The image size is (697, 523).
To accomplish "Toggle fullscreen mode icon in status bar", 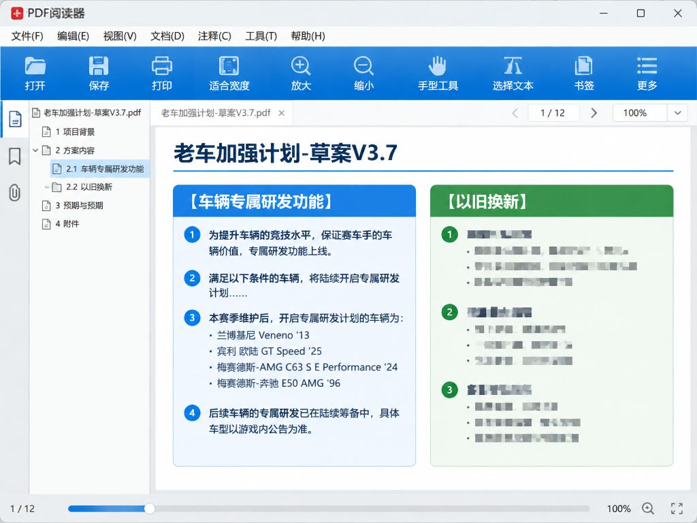I will 677,508.
